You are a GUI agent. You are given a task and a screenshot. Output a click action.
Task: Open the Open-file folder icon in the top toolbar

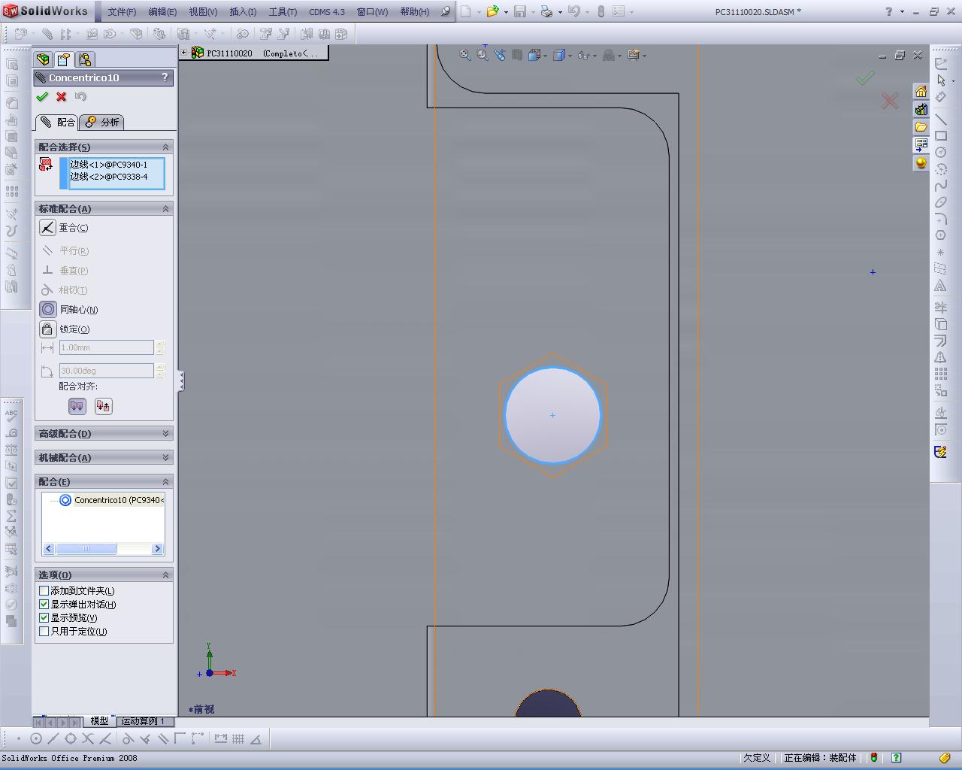492,11
